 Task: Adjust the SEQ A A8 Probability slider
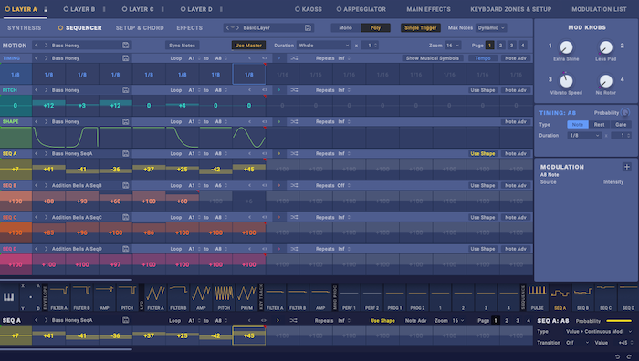tap(619, 321)
